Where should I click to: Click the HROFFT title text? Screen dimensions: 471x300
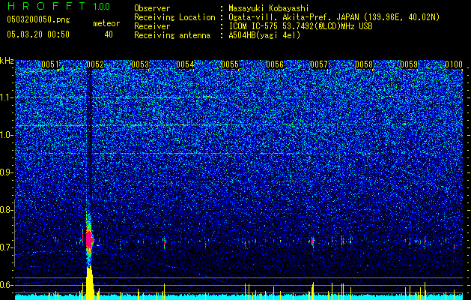(x=46, y=6)
